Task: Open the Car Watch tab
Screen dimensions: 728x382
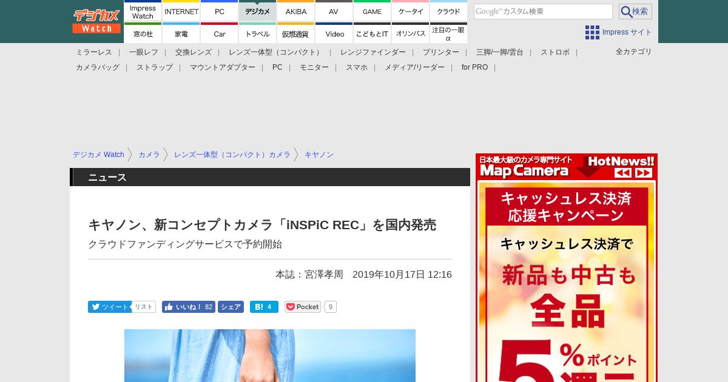Action: (x=220, y=33)
